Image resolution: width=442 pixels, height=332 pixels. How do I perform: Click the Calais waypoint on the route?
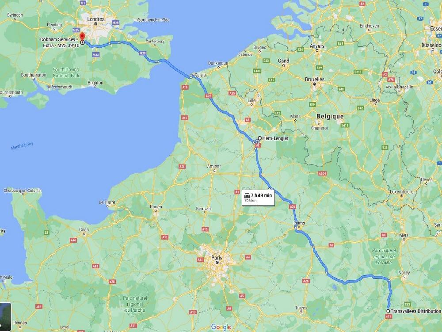pos(191,76)
